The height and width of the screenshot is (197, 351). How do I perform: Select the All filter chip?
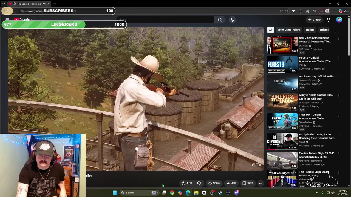coord(270,30)
